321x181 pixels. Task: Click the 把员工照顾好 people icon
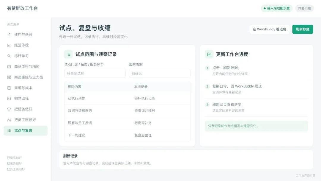coord(9,120)
